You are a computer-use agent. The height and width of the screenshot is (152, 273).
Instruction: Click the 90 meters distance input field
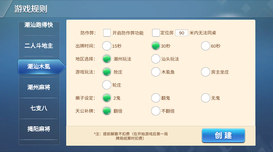click(181, 33)
